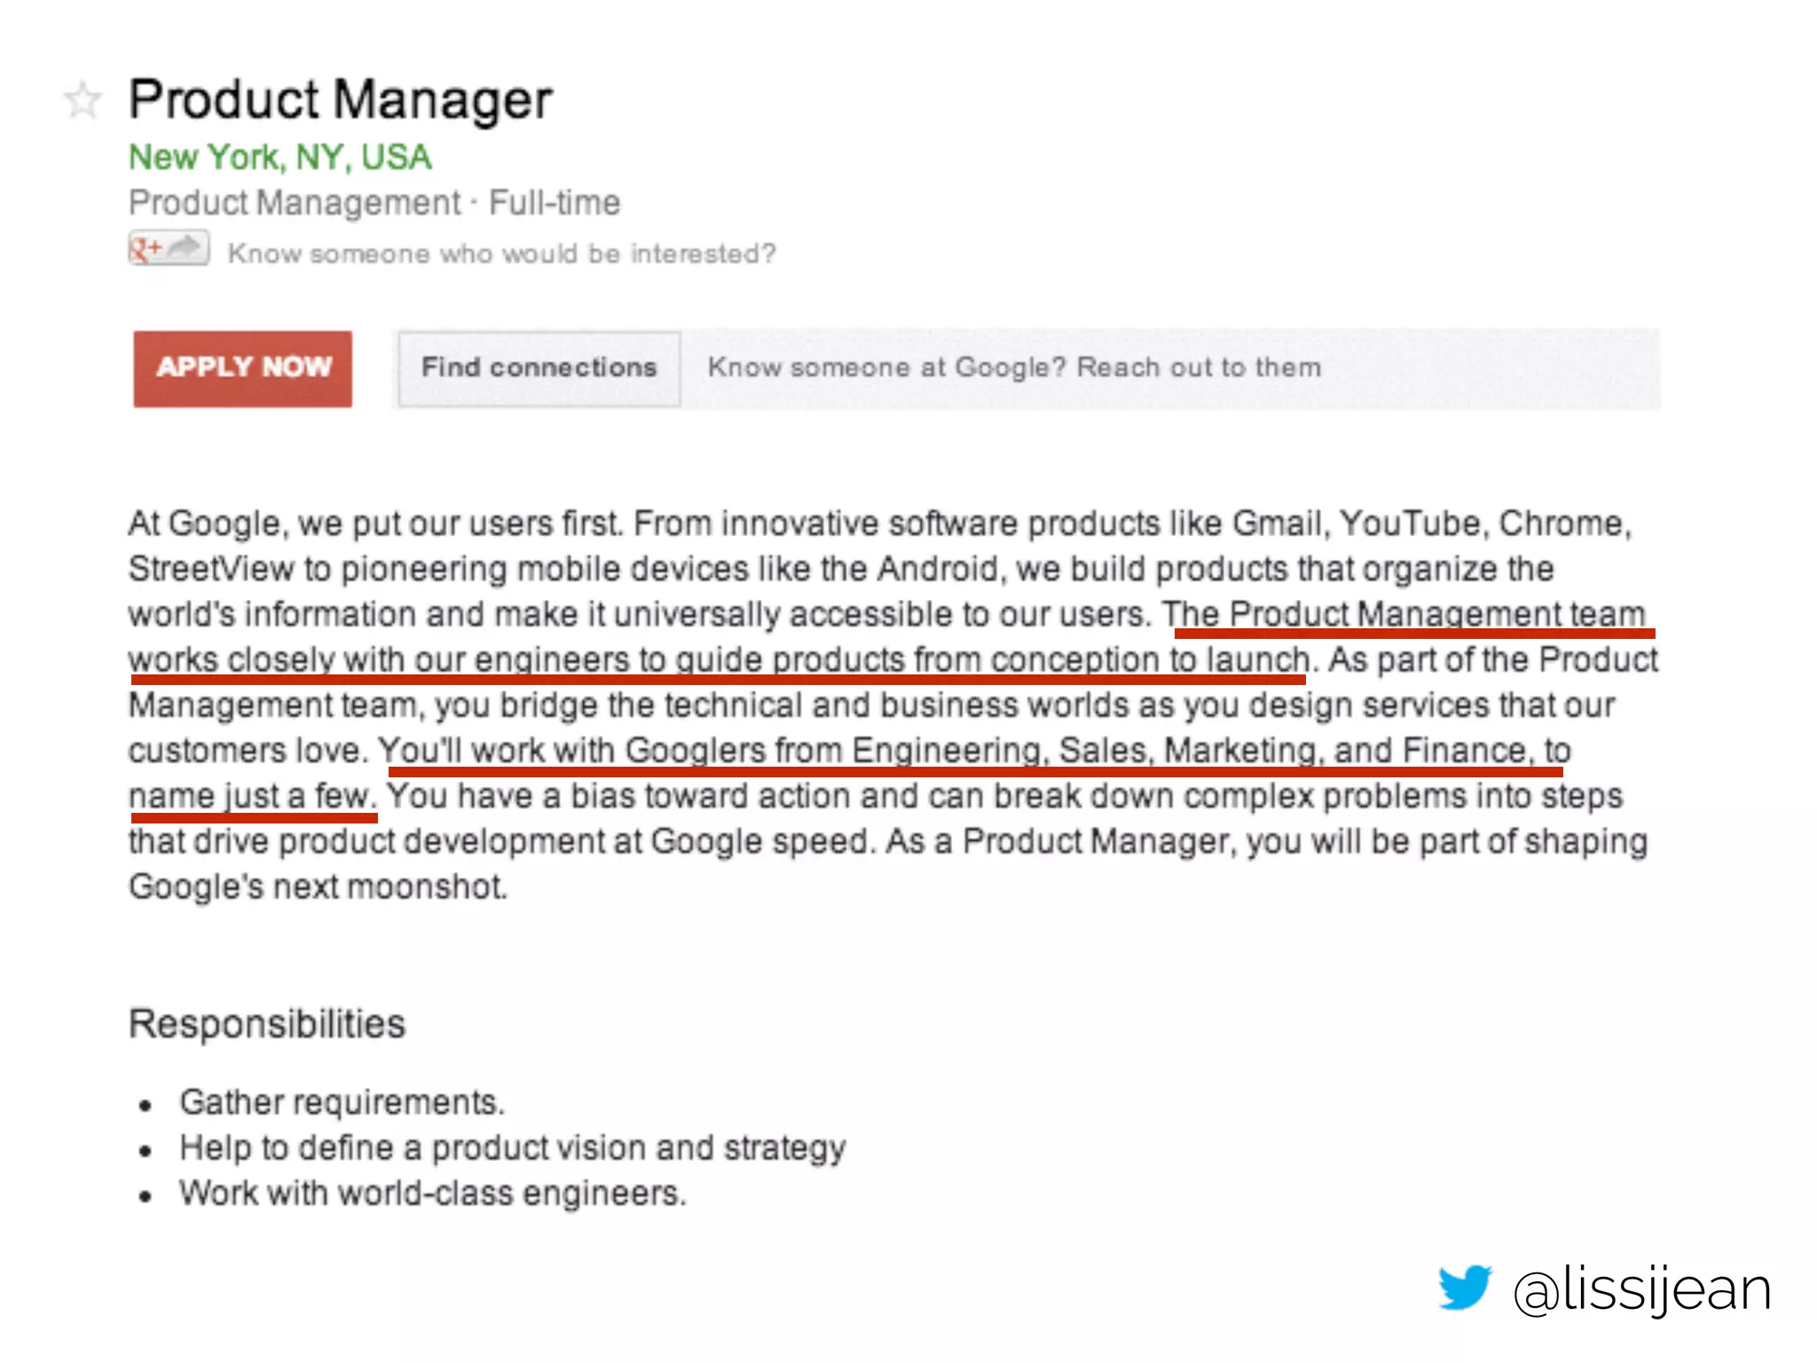This screenshot has height=1363, width=1817.
Task: Click 'Know someone at Google?' text
Action: (887, 367)
